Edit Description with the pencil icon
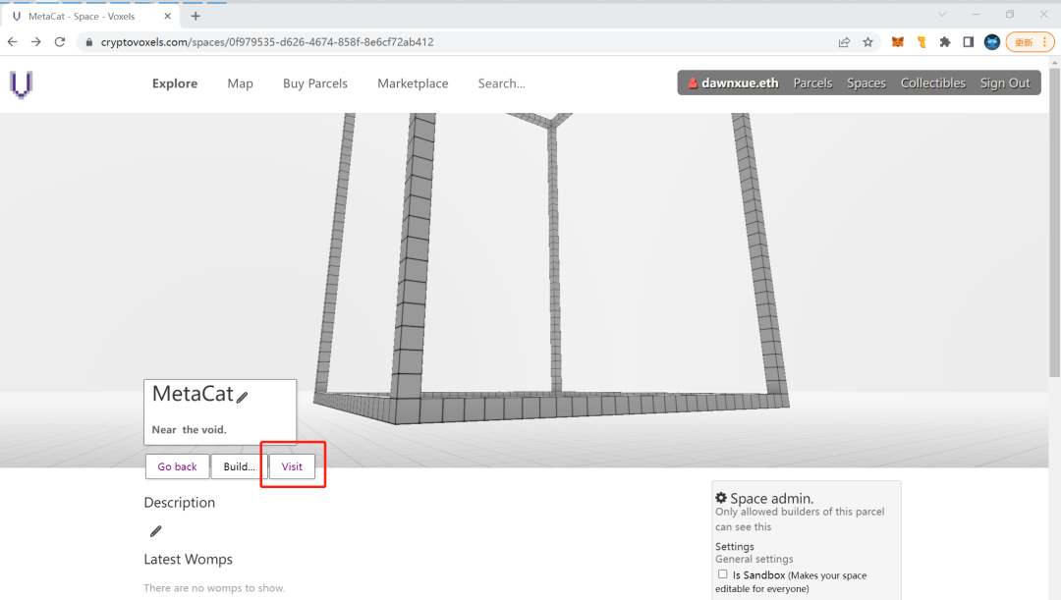The width and height of the screenshot is (1061, 600). 155,531
